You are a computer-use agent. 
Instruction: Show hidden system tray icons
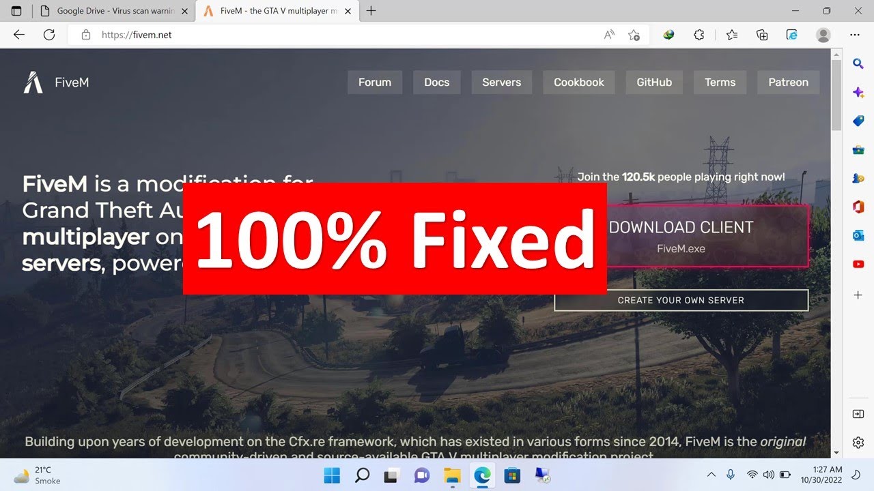(x=711, y=475)
